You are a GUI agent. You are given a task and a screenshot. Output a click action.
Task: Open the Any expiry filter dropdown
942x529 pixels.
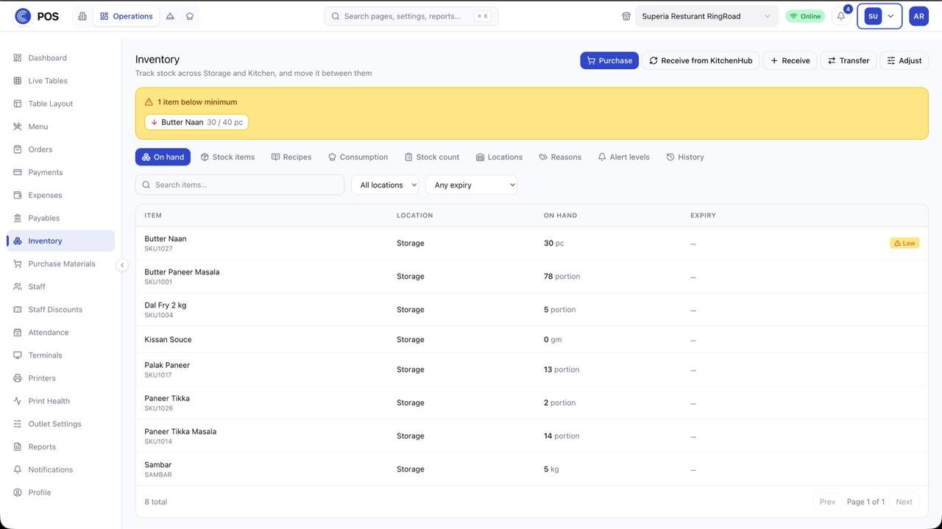pyautogui.click(x=471, y=185)
